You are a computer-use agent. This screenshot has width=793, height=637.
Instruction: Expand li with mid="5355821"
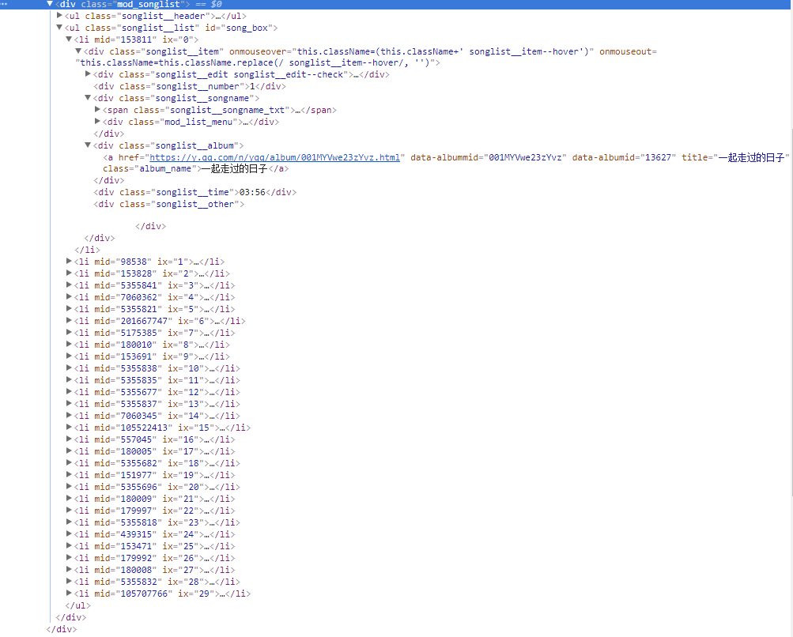click(x=69, y=309)
